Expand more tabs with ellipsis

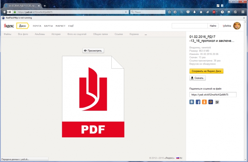pyautogui.click(x=146, y=34)
